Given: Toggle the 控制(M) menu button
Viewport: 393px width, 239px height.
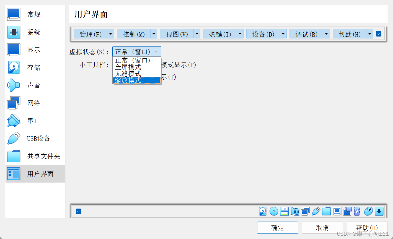Looking at the screenshot, I should [134, 34].
